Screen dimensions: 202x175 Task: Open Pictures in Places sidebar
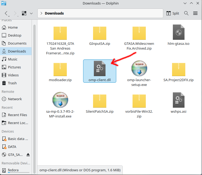(16, 67)
